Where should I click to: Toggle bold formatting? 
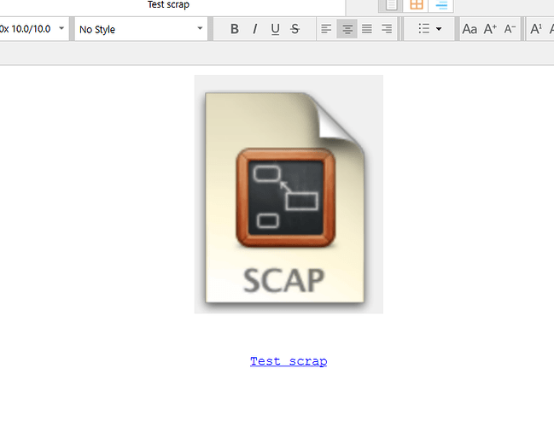(235, 29)
